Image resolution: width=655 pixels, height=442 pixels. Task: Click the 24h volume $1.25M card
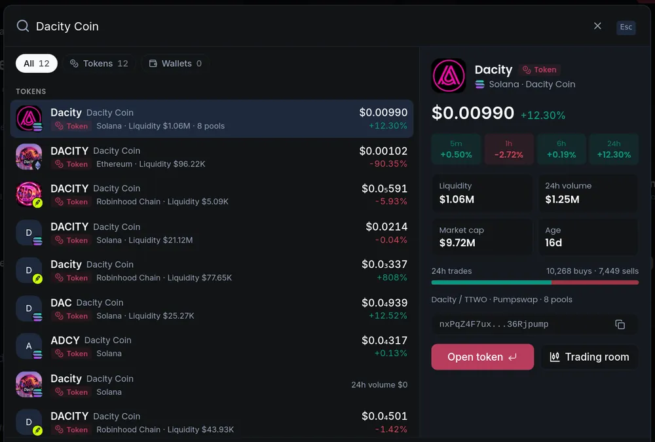[588, 193]
